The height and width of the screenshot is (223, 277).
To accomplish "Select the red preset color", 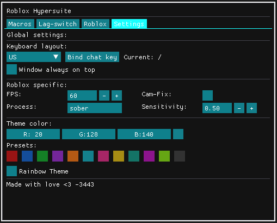I will coord(12,156).
